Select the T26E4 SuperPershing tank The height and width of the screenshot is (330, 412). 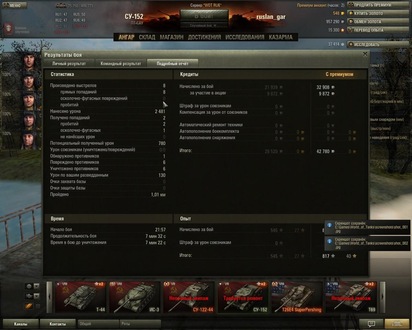coord(297,297)
